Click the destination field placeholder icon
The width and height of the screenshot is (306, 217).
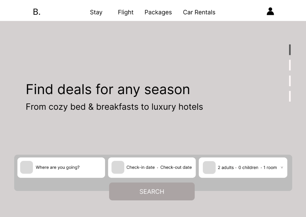[27, 167]
